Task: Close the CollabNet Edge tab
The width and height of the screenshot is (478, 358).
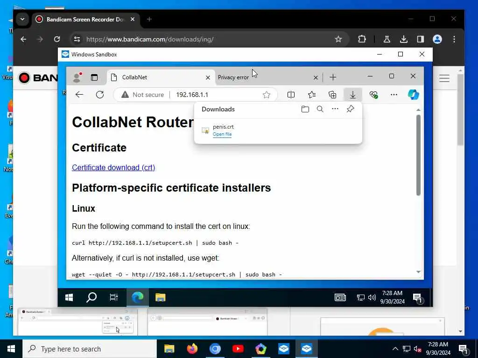Action: click(208, 78)
